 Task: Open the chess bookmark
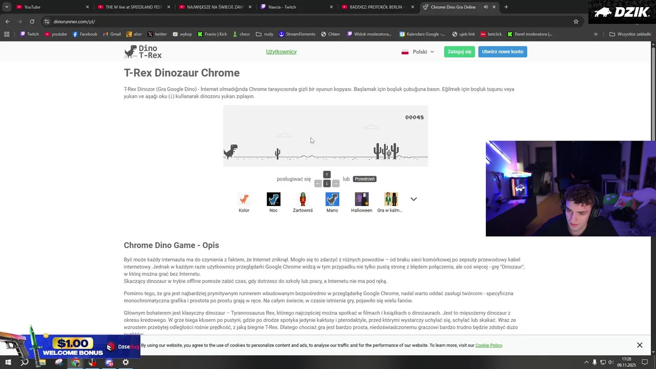tap(241, 34)
